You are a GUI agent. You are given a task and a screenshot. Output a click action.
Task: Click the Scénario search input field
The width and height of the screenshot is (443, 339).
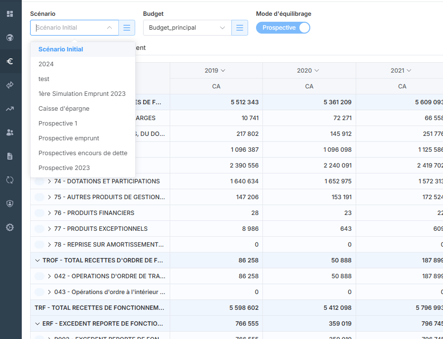[69, 28]
